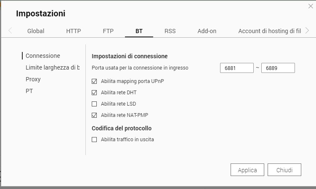Image resolution: width=316 pixels, height=189 pixels.
Task: Open the RSS tab
Action: [x=170, y=31]
